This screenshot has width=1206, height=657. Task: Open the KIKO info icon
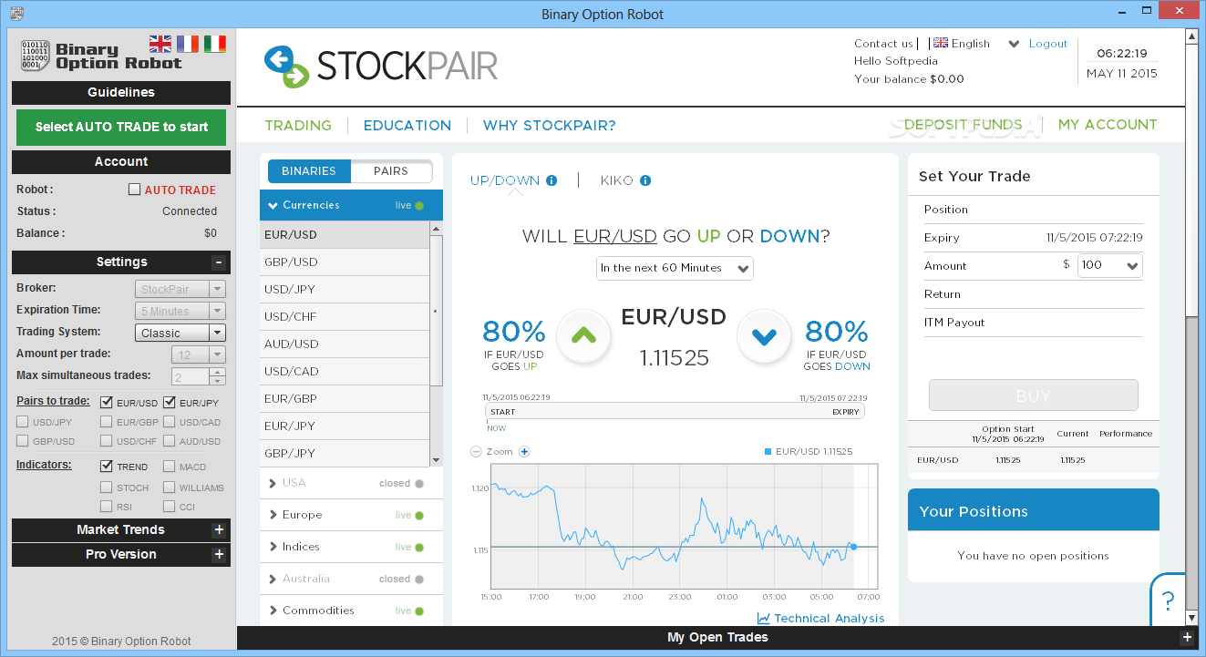click(645, 180)
